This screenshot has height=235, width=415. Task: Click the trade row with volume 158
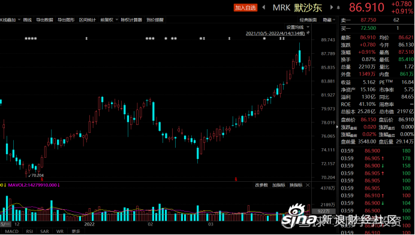[x=377, y=166]
